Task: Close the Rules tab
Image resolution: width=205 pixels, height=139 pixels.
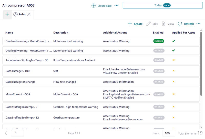Action: coord(29,14)
